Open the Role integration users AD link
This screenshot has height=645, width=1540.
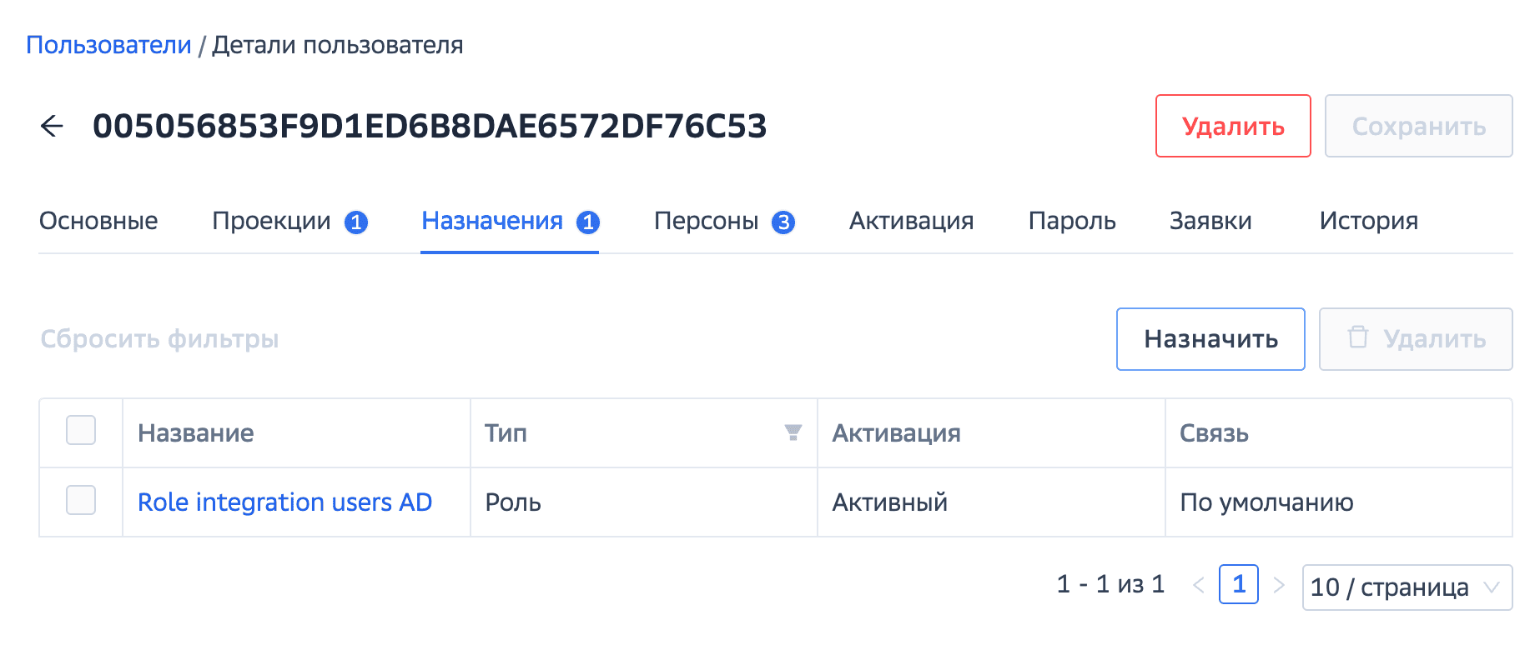(x=284, y=502)
